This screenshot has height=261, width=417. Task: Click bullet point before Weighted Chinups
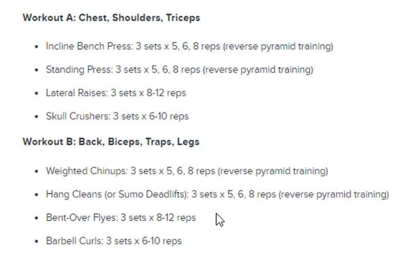coord(37,171)
